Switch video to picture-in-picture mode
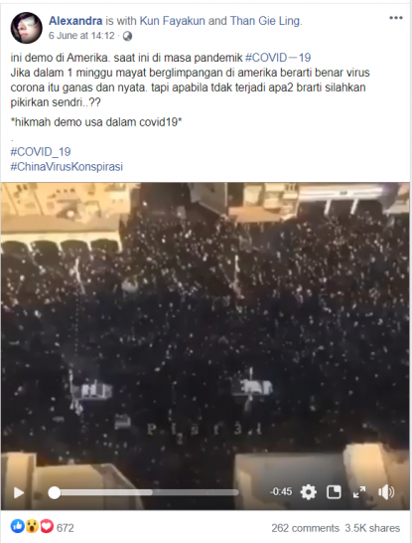The height and width of the screenshot is (543, 412). pyautogui.click(x=334, y=491)
